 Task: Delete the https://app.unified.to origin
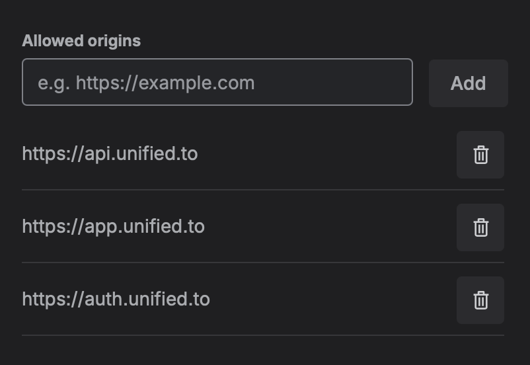480,227
